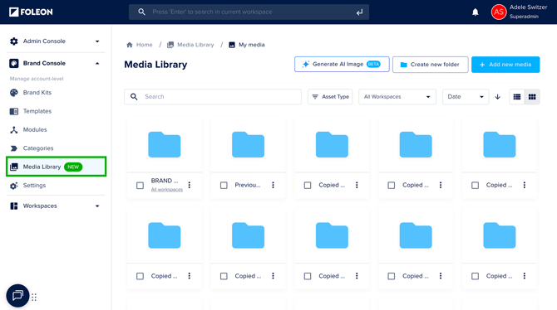
Task: Open the Date sort dropdown
Action: coord(466,97)
